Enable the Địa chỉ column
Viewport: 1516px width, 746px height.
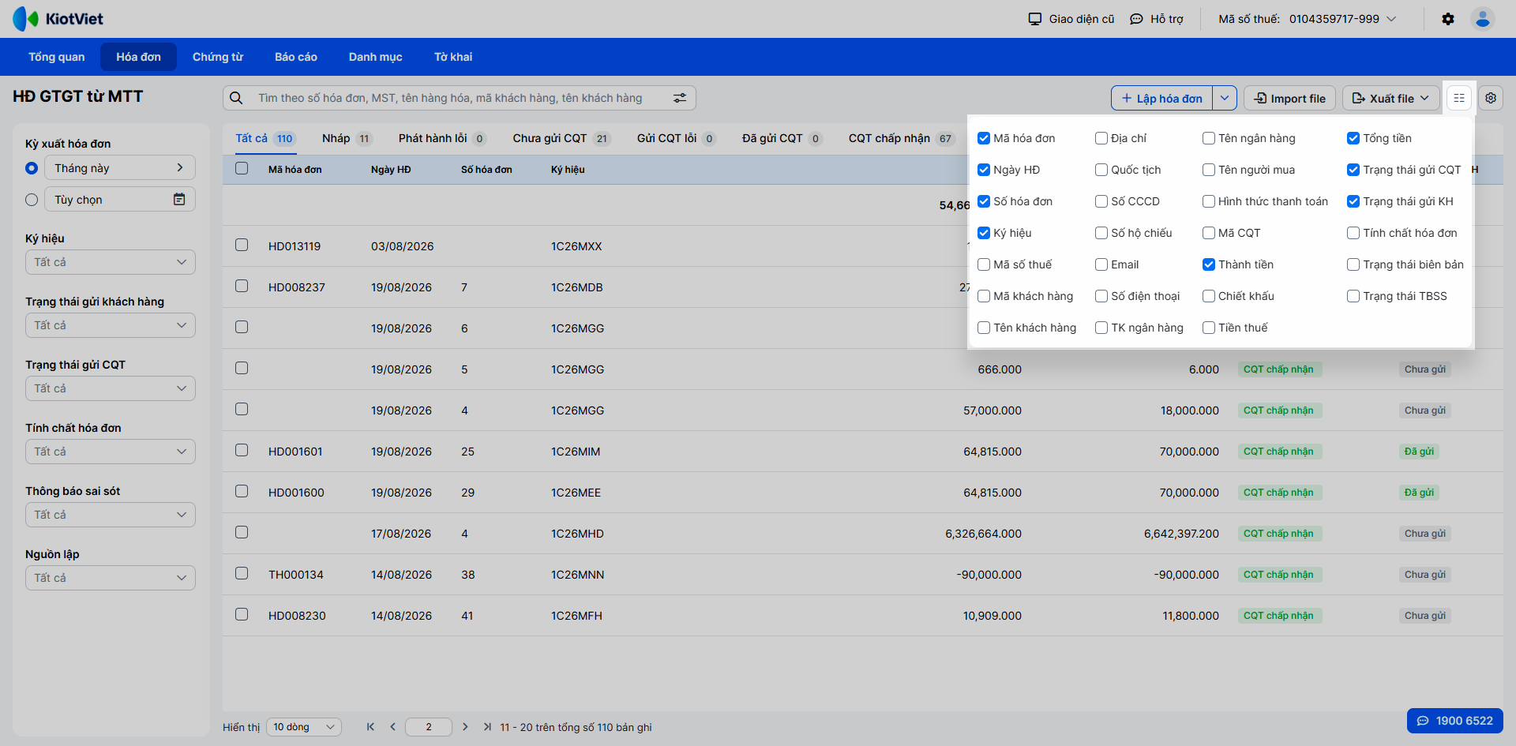[1101, 138]
